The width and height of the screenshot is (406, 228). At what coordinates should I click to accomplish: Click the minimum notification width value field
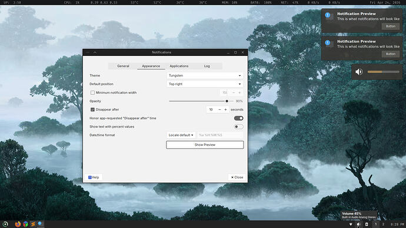coord(225,92)
